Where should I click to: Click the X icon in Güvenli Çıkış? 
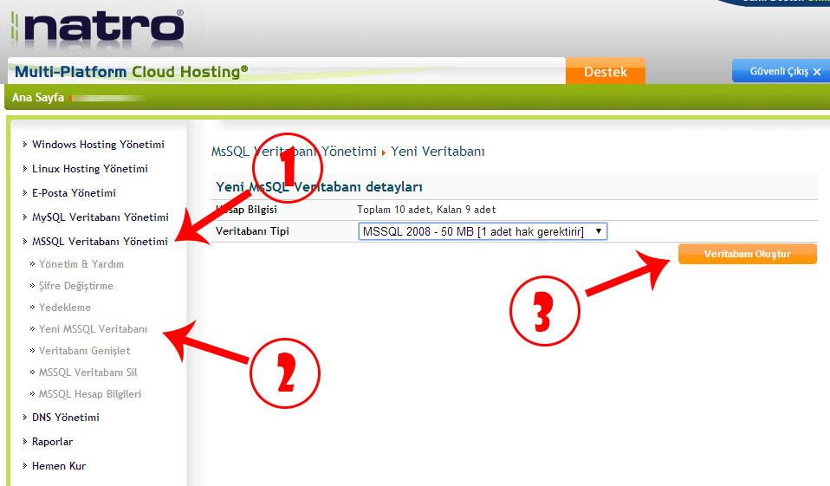point(817,72)
